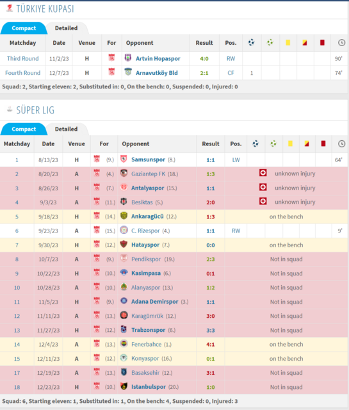Screen dimensions: 349x410
Task: Click assists icon in Süper Lig header
Action: click(273, 143)
